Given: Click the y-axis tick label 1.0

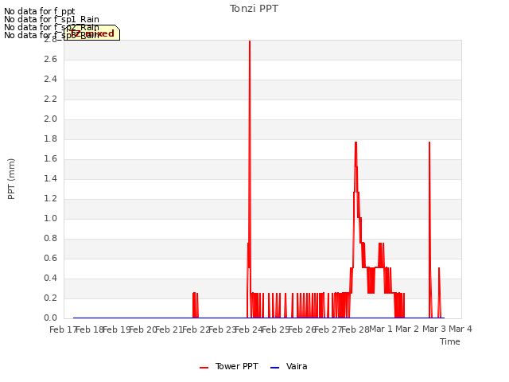Looking at the screenshot, I should [50, 218].
